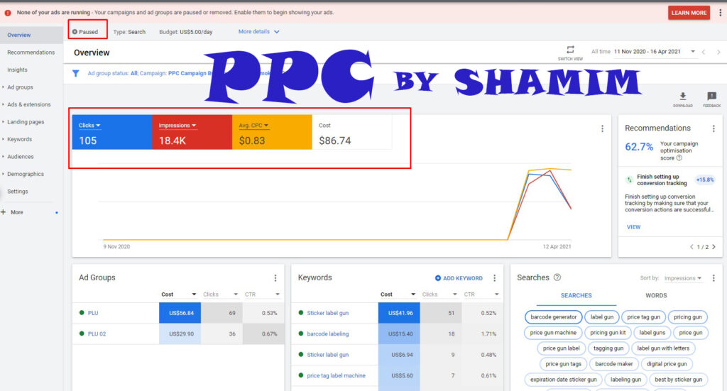The image size is (727, 391).
Task: Open Demographics in the sidebar
Action: (26, 174)
